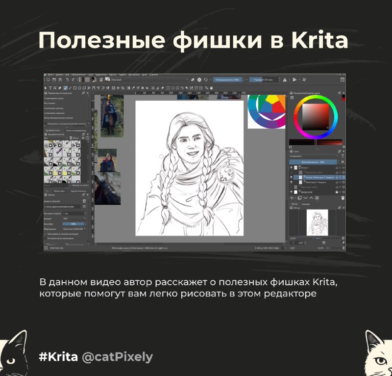Select the Crop tool in the toolbox
392x376 pixels.
coord(123,88)
